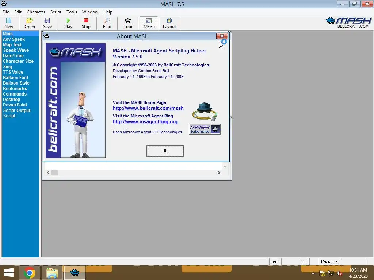Image resolution: width=374 pixels, height=280 pixels.
Task: Create a new script with New
Action: point(9,23)
